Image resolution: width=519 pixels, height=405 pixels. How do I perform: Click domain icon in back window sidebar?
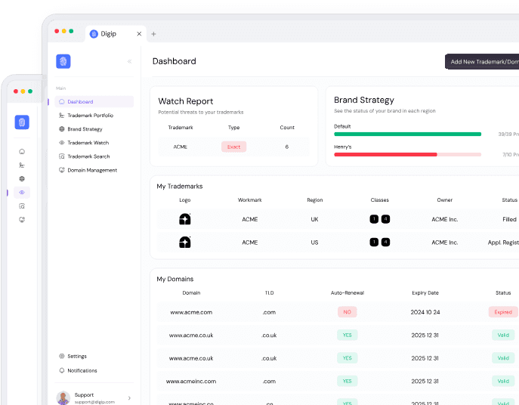pyautogui.click(x=22, y=220)
